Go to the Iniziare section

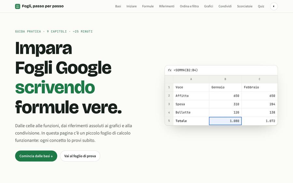coord(132,6)
